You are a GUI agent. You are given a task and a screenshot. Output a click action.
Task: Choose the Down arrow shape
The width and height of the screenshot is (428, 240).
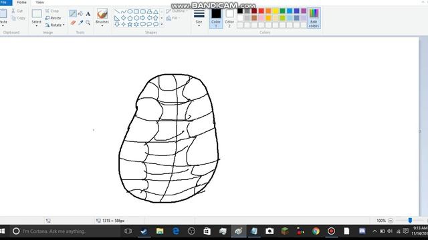[x=117, y=24]
